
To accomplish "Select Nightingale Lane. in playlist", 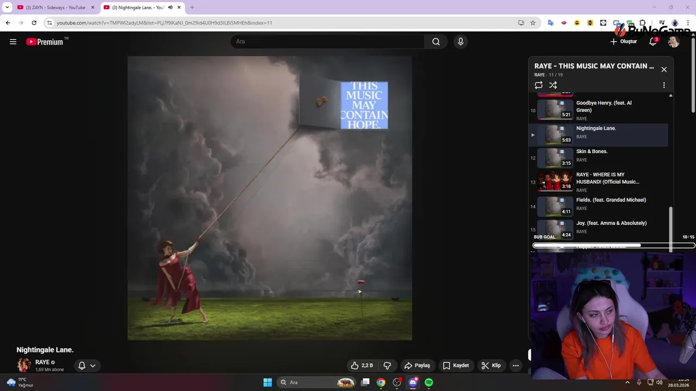I will (599, 135).
